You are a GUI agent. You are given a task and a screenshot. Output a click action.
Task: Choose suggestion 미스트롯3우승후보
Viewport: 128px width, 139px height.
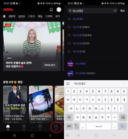click(82, 35)
